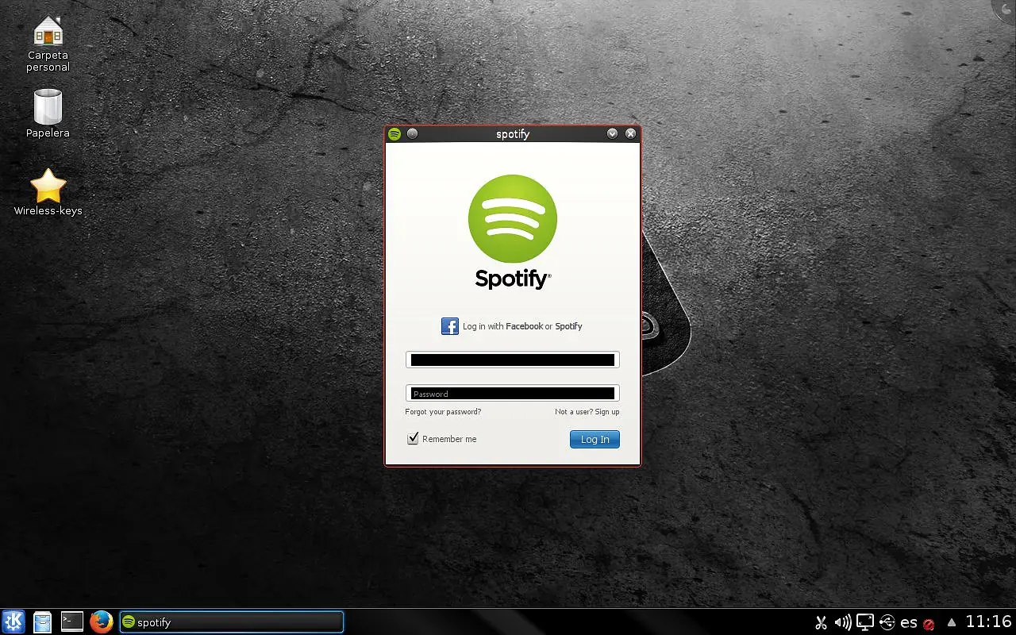Toggle the on-all-desktops button in Spotify title bar
Screen dimensions: 1016x635
point(412,133)
